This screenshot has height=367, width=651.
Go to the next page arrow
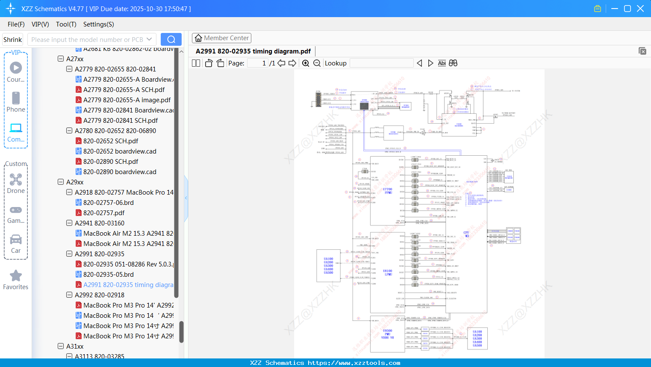292,63
